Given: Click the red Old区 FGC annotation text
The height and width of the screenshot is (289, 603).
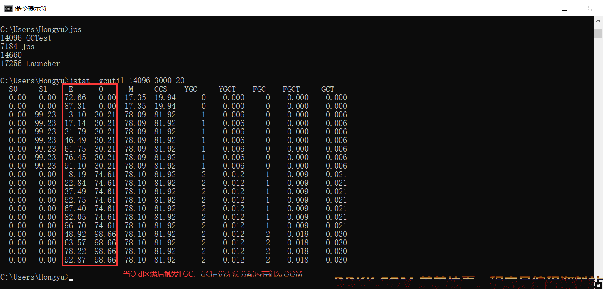Looking at the screenshot, I should pyautogui.click(x=213, y=274).
